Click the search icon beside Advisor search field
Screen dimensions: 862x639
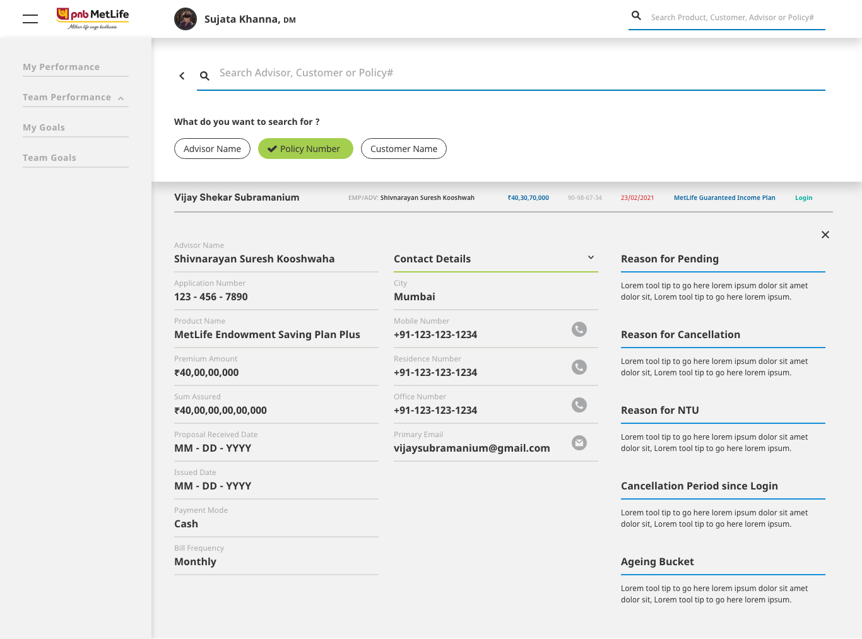[204, 76]
